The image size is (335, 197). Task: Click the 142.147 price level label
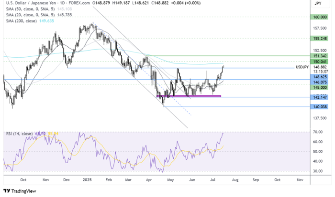(319, 97)
